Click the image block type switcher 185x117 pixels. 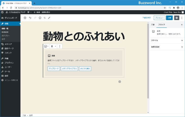(x=46, y=46)
